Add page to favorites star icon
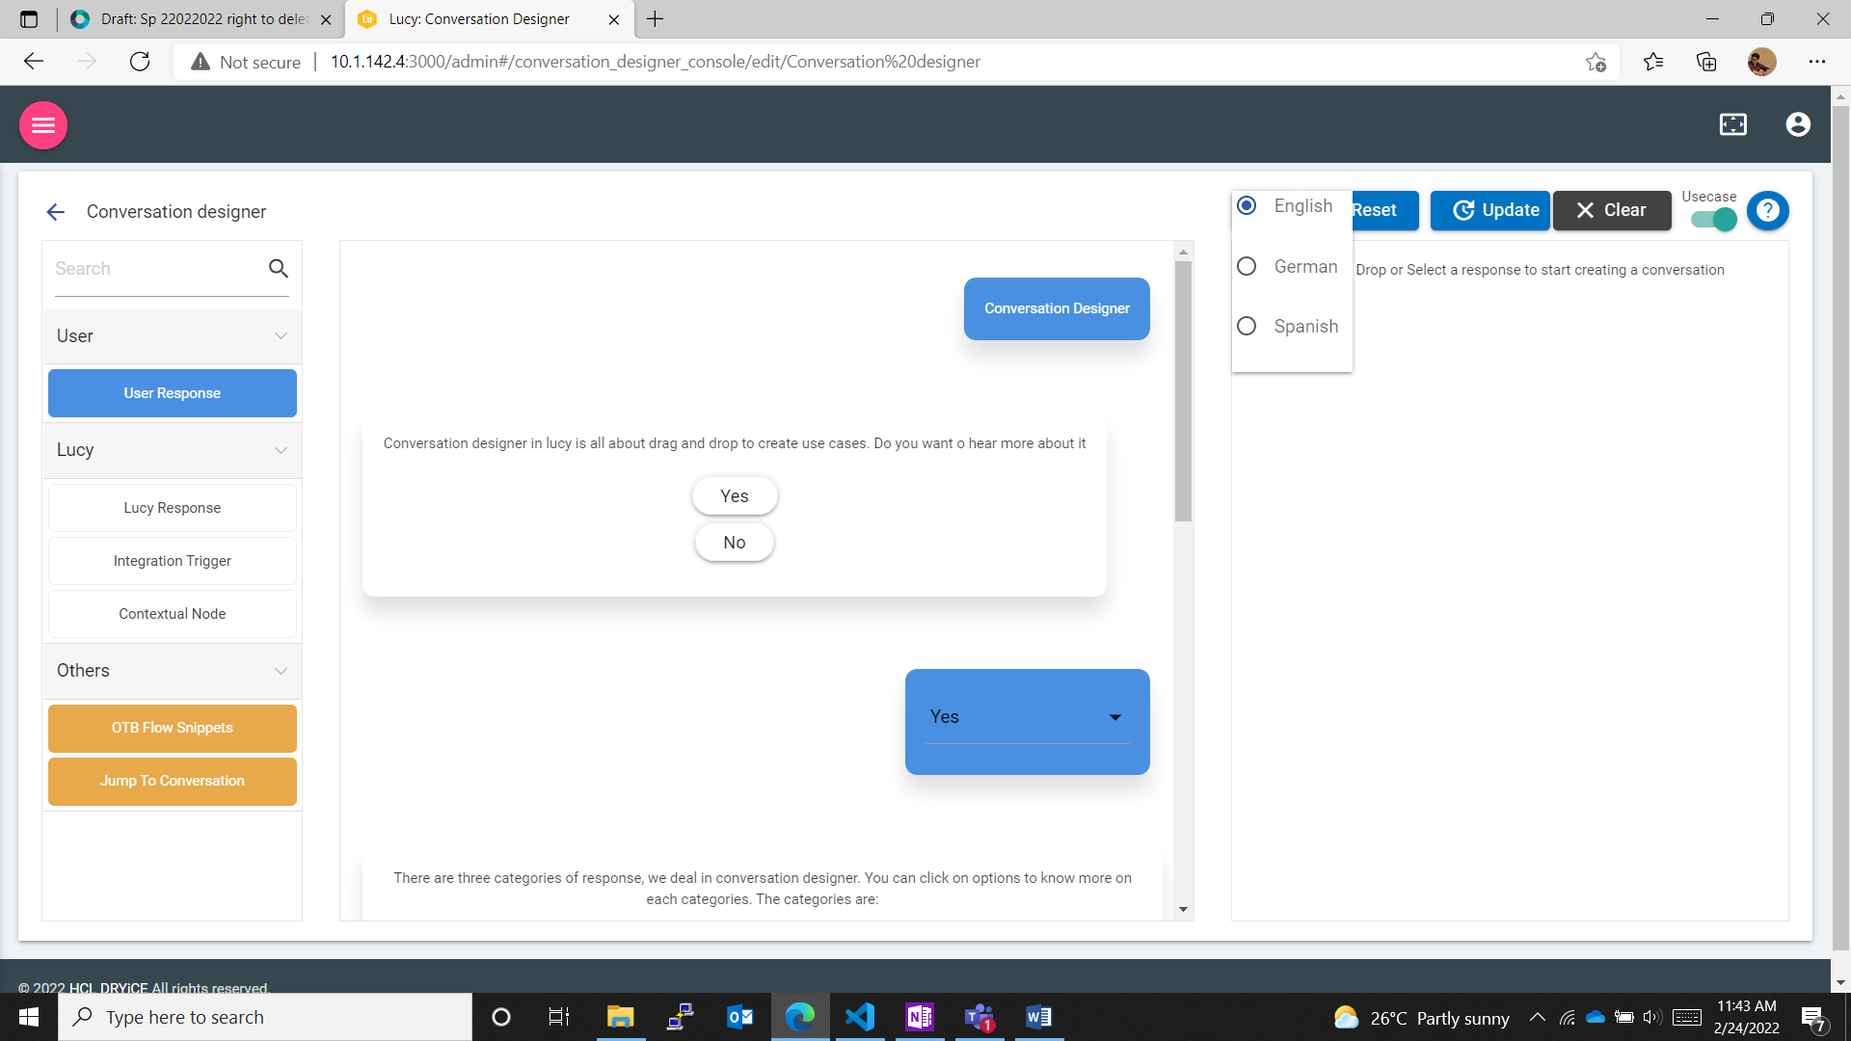 pyautogui.click(x=1596, y=62)
